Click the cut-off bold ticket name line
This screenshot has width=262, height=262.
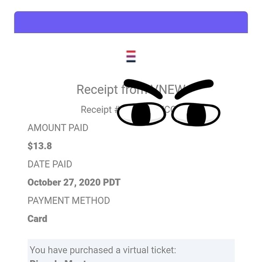coord(59,261)
